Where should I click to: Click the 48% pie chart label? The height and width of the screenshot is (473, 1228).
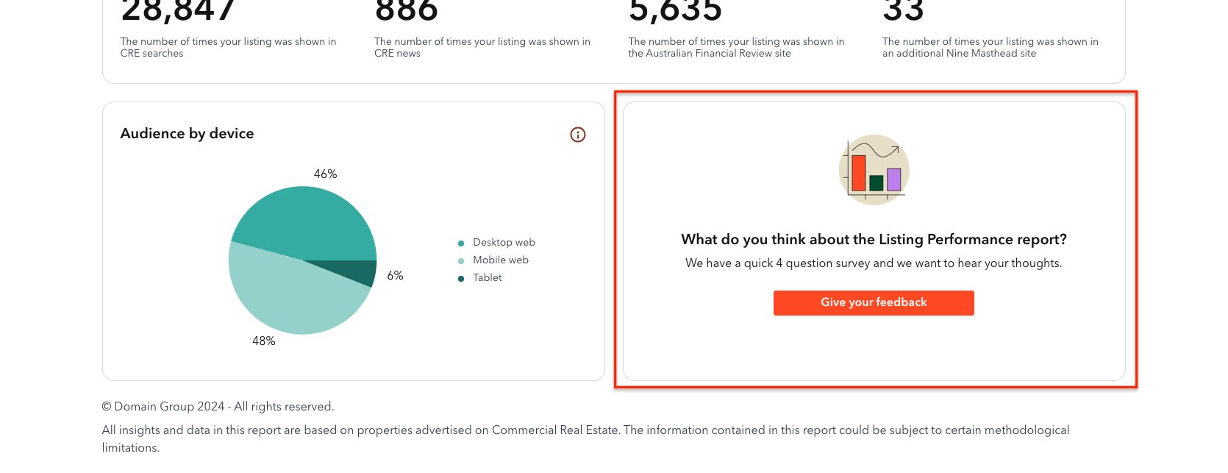click(x=264, y=341)
